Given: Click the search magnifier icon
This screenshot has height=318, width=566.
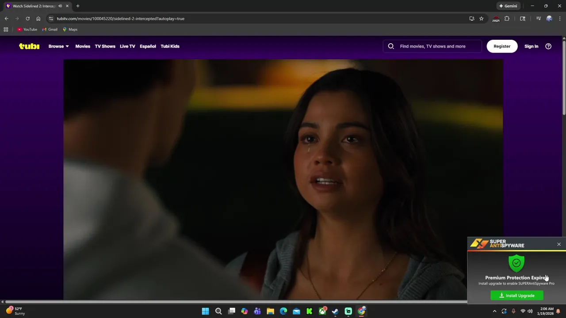Looking at the screenshot, I should coord(391,46).
